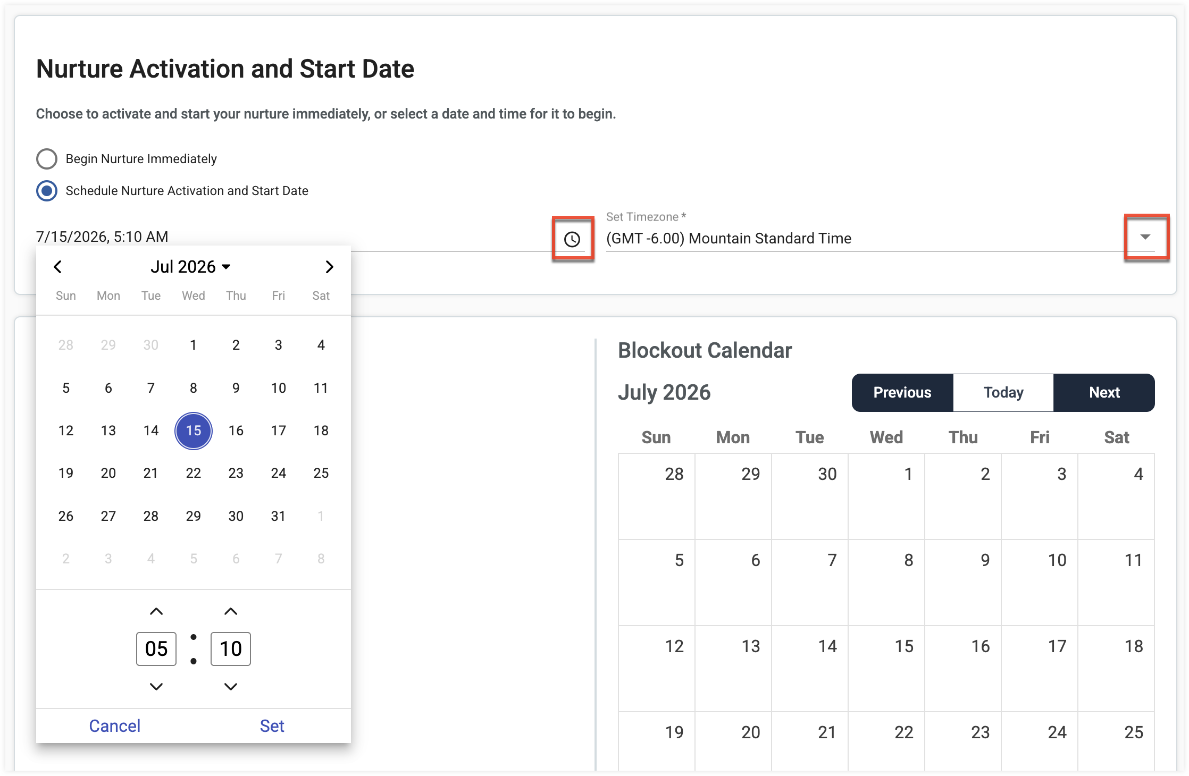Pick July 7 in the date picker
Image resolution: width=1189 pixels, height=776 pixels.
pos(151,389)
